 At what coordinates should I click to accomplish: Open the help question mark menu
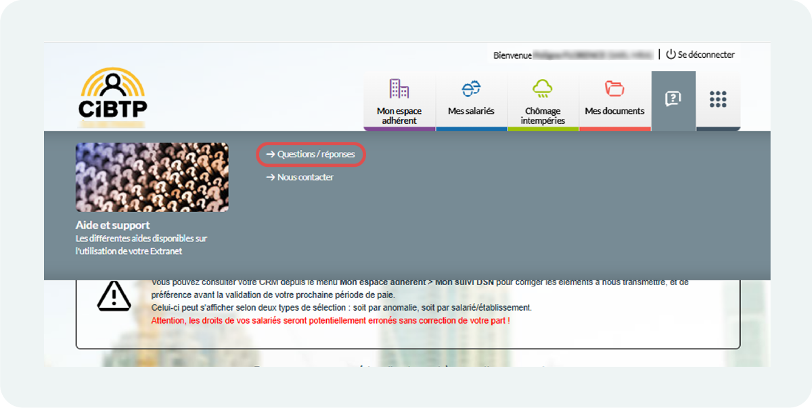(x=673, y=99)
